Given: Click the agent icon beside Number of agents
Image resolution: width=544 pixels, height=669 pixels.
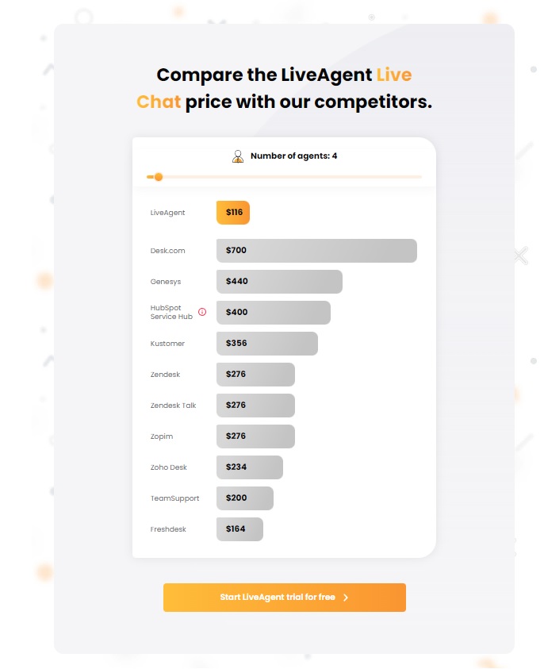Looking at the screenshot, I should [237, 156].
